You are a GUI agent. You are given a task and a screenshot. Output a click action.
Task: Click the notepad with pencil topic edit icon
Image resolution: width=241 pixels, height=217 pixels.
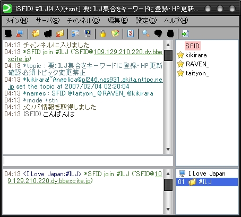click(115, 33)
